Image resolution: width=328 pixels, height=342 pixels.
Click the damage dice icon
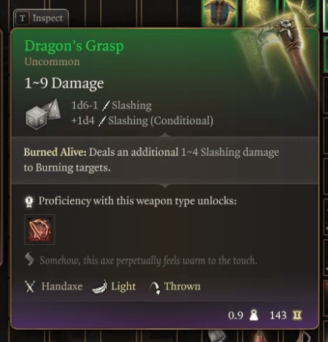coord(43,113)
